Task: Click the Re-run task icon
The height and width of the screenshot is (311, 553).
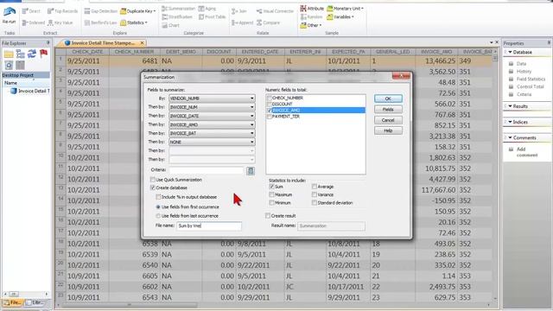Action: click(10, 15)
